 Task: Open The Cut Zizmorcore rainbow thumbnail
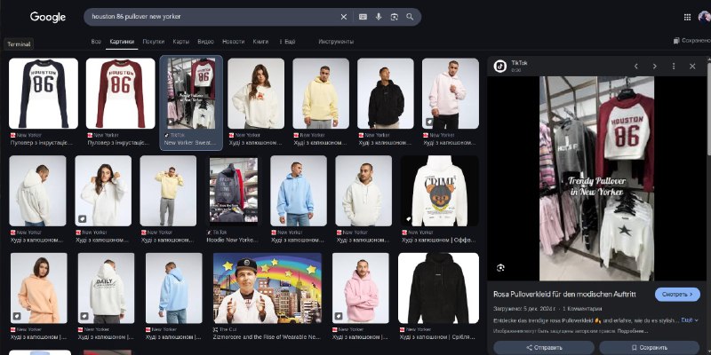(x=268, y=288)
